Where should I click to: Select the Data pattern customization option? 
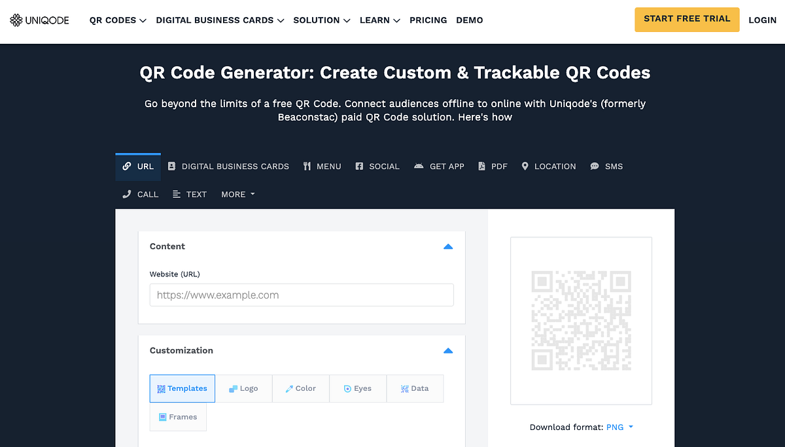coord(415,388)
